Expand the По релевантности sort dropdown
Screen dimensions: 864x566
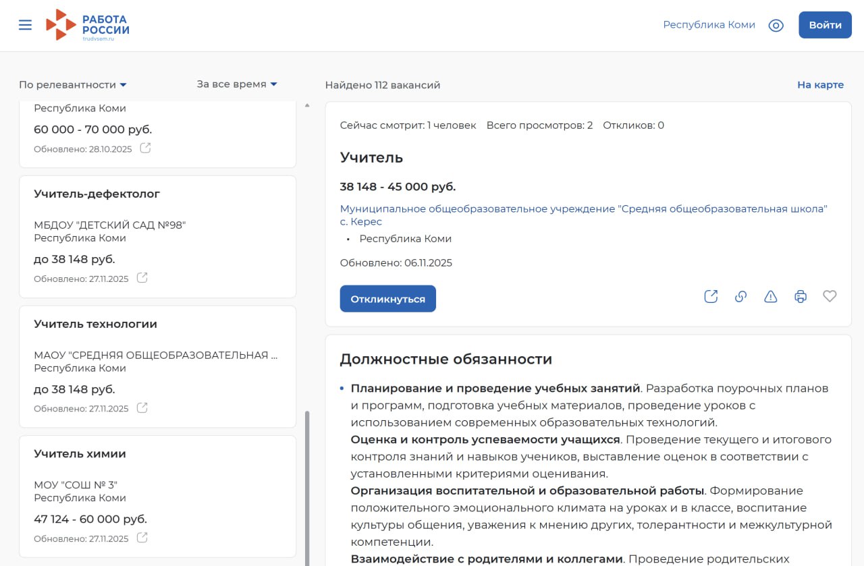73,85
